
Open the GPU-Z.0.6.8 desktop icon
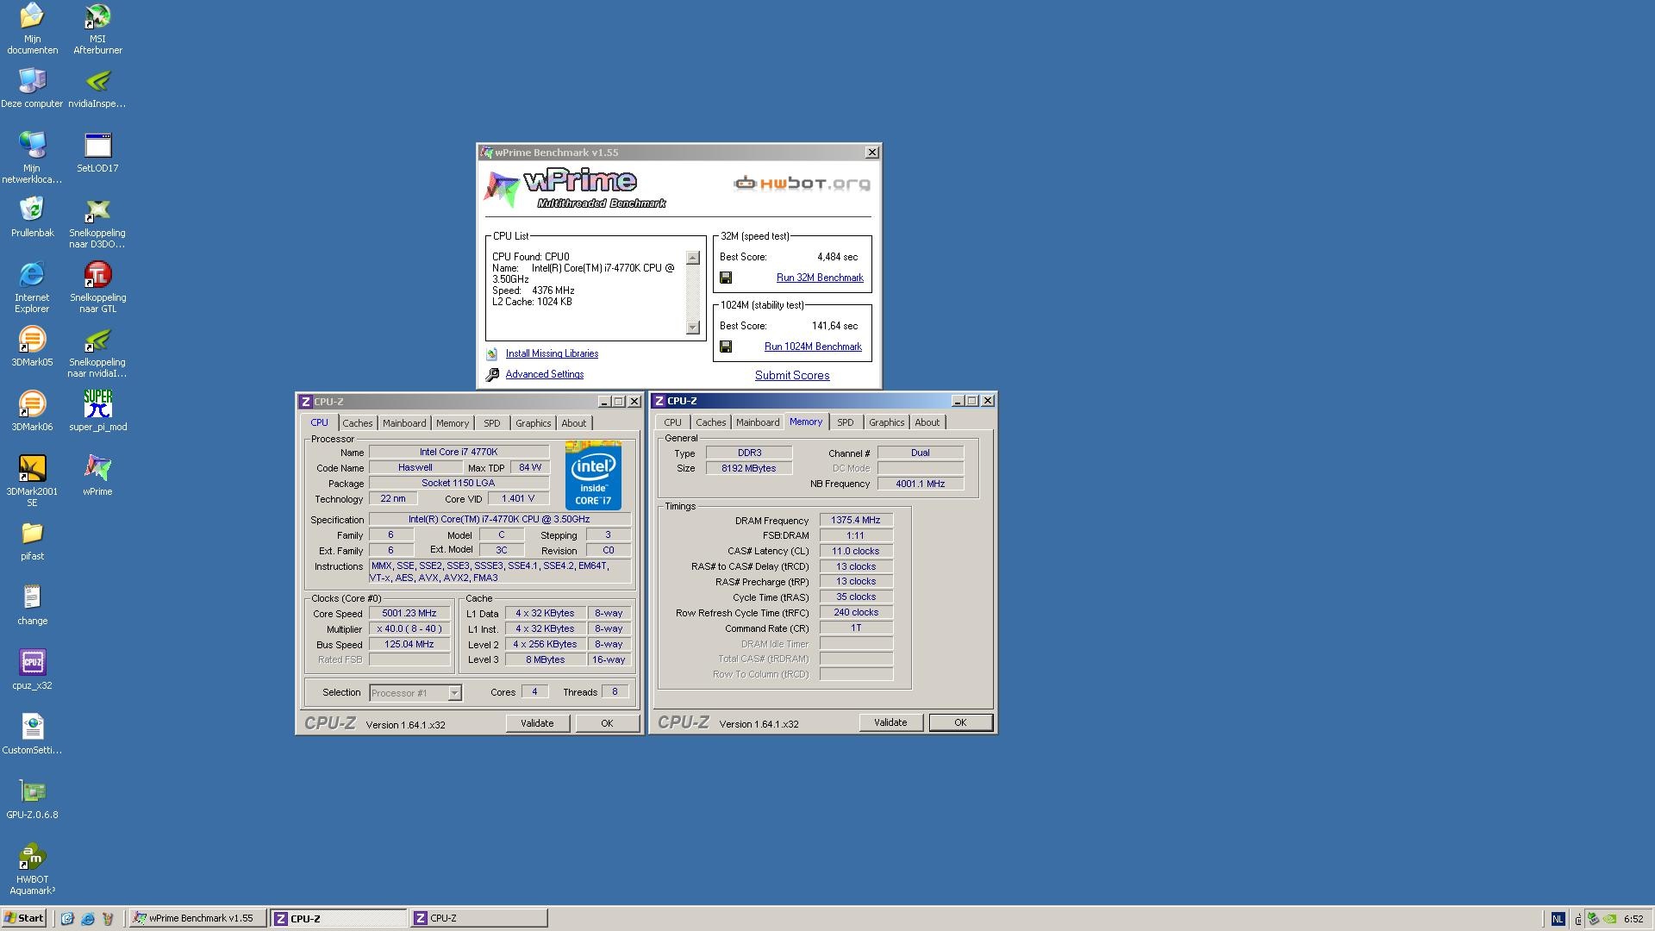[32, 792]
